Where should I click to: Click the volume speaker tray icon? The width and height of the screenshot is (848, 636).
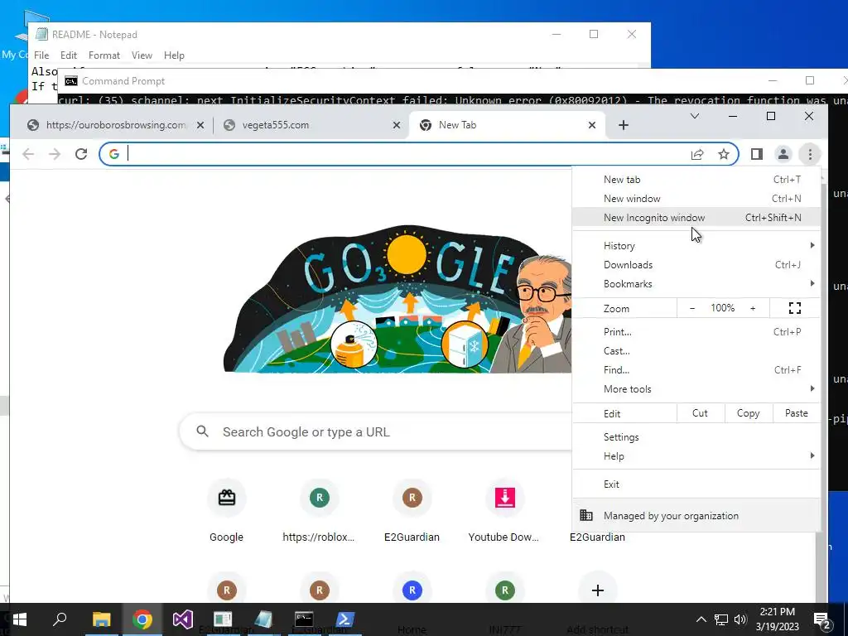coord(740,619)
